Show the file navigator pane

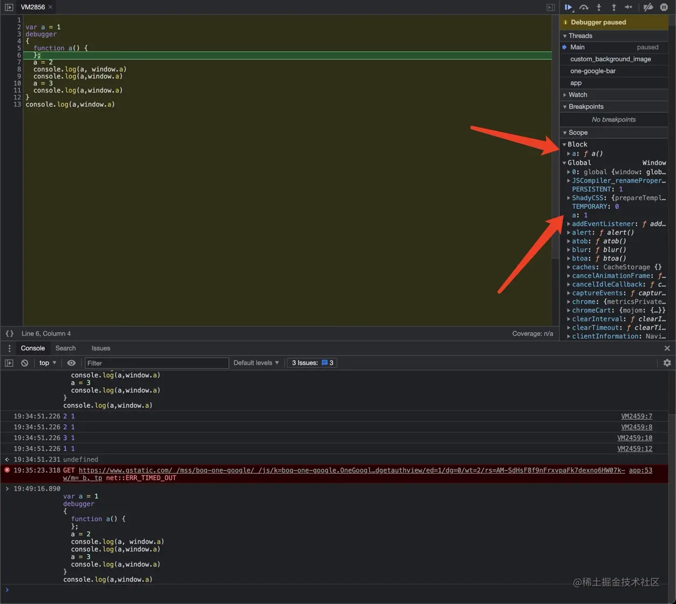click(x=9, y=7)
